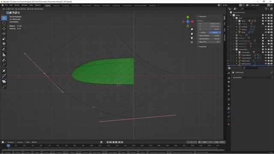The image size is (274, 154).
Task: Click the Mean Tilt slider
Action: (x=209, y=42)
